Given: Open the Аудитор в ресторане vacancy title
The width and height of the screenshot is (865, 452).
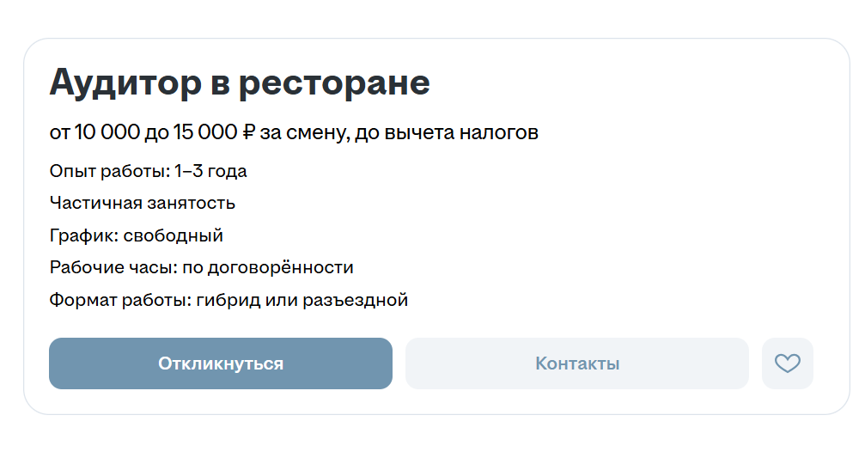Looking at the screenshot, I should tap(240, 82).
